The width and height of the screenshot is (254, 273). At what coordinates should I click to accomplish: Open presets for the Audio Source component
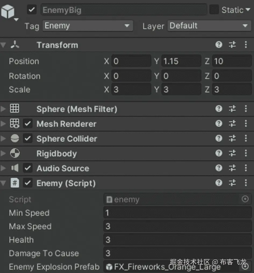coord(232,168)
